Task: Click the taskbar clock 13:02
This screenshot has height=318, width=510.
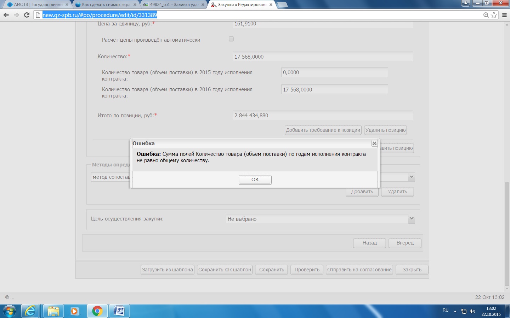Action: (x=491, y=308)
